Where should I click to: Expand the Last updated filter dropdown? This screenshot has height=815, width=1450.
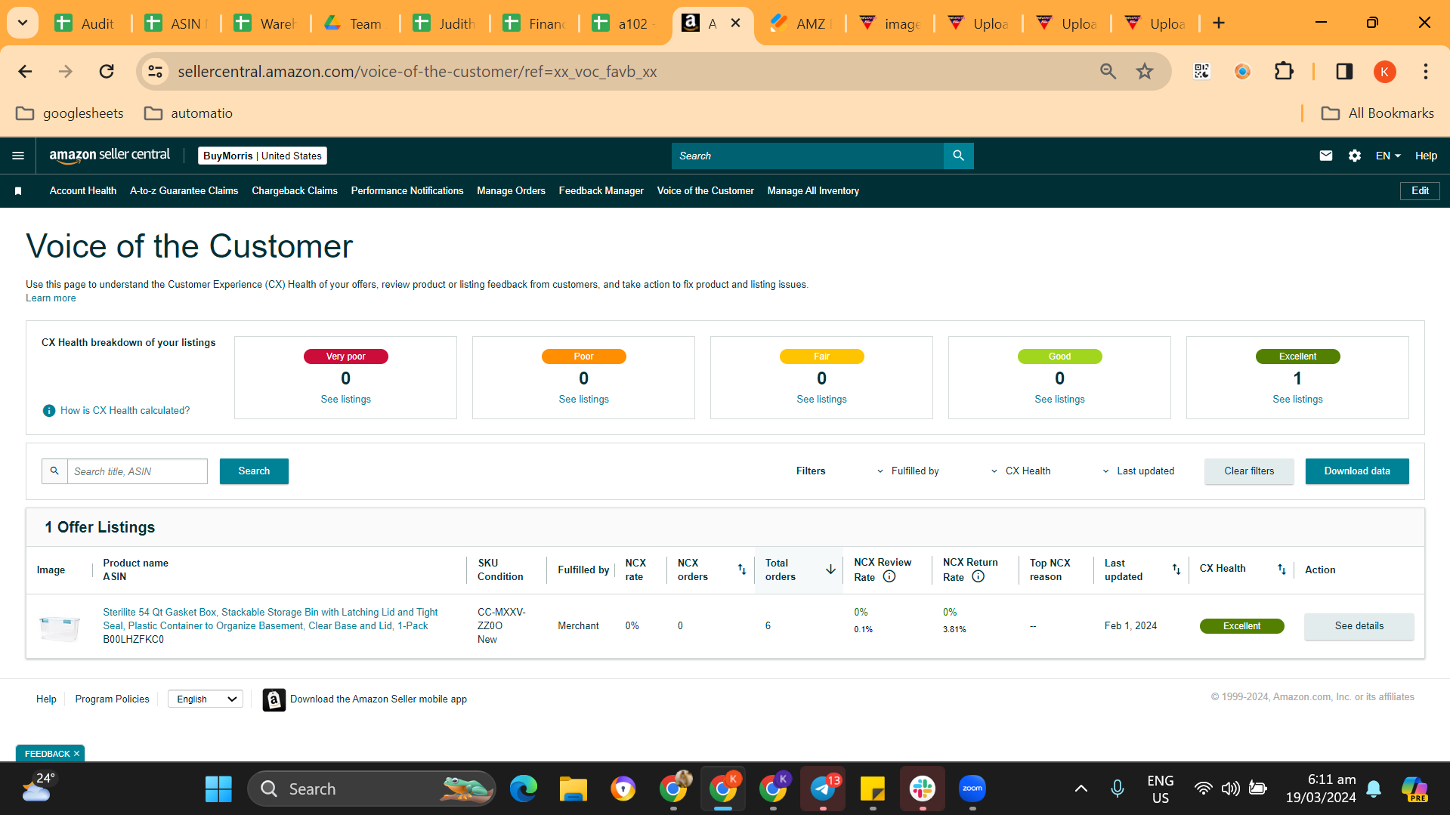pos(1138,471)
